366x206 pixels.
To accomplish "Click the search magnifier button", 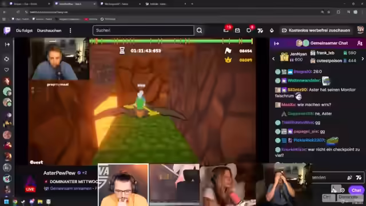I will click(x=199, y=30).
